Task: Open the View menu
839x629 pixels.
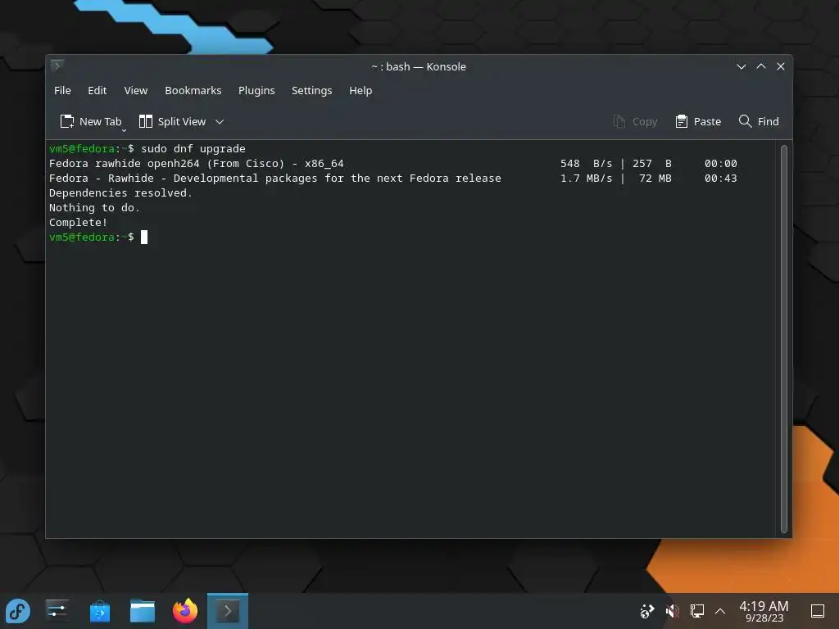Action: point(135,90)
